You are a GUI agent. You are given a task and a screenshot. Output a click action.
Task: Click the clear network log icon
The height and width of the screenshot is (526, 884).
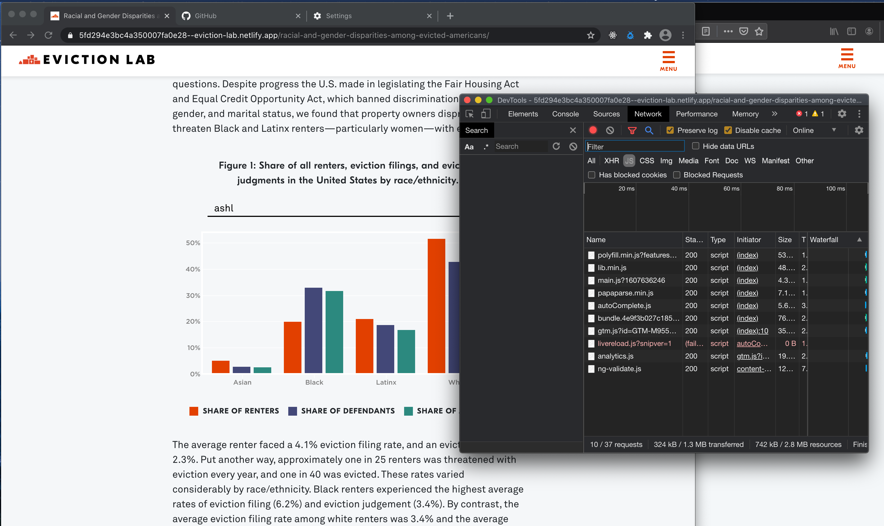610,130
